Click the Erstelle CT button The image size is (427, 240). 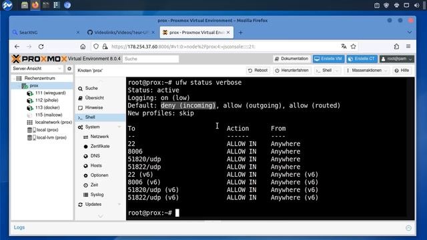point(362,59)
